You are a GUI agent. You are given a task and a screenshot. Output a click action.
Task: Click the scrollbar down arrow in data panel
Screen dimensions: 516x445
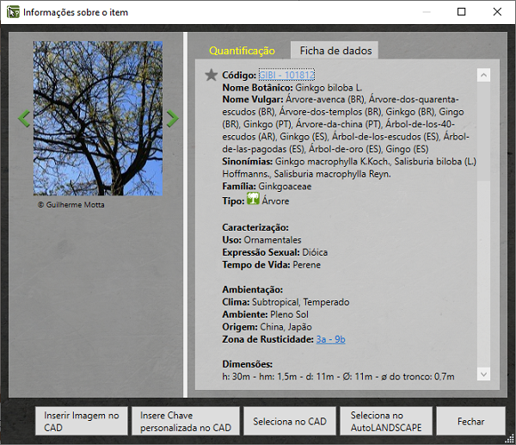pyautogui.click(x=482, y=374)
